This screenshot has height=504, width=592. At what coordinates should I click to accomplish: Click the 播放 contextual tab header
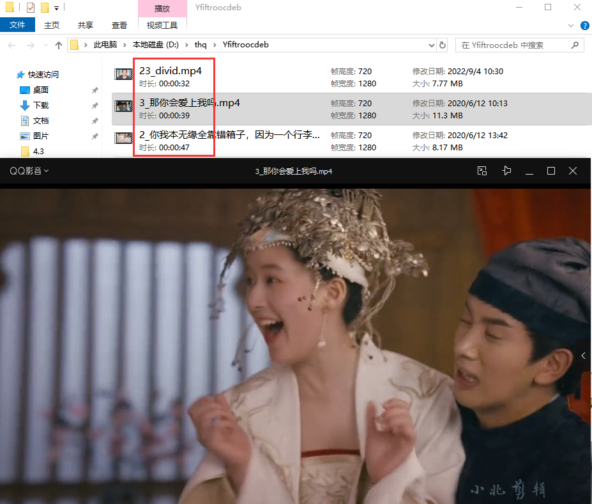pyautogui.click(x=162, y=8)
